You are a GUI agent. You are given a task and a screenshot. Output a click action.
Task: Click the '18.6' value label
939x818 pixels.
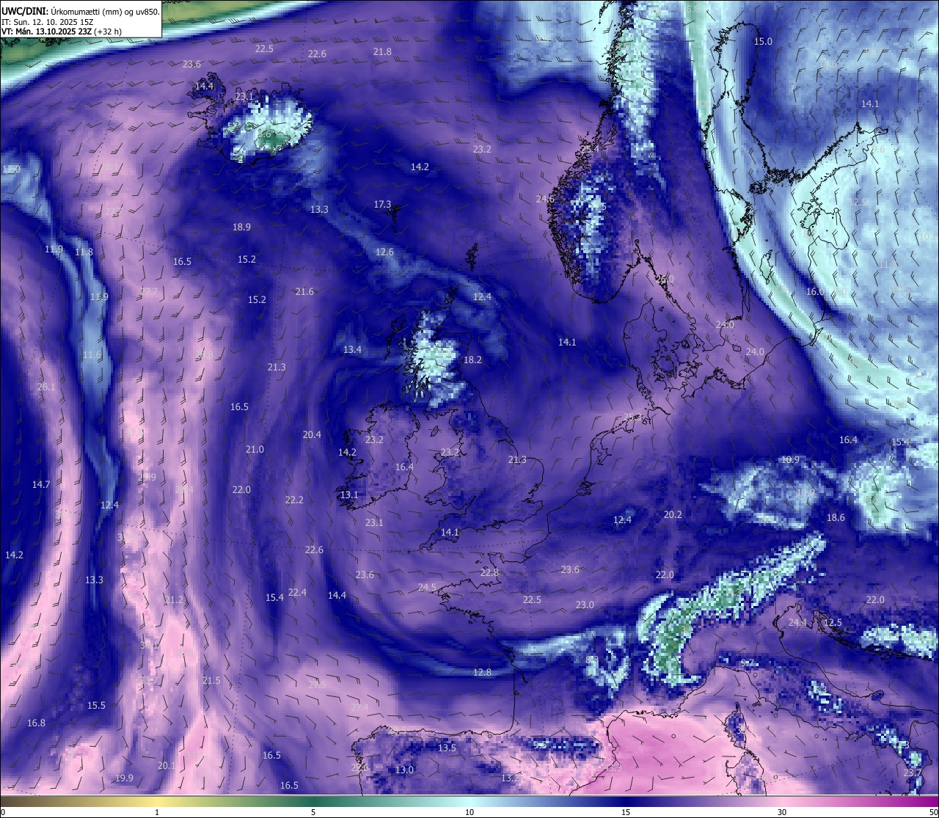(x=836, y=518)
